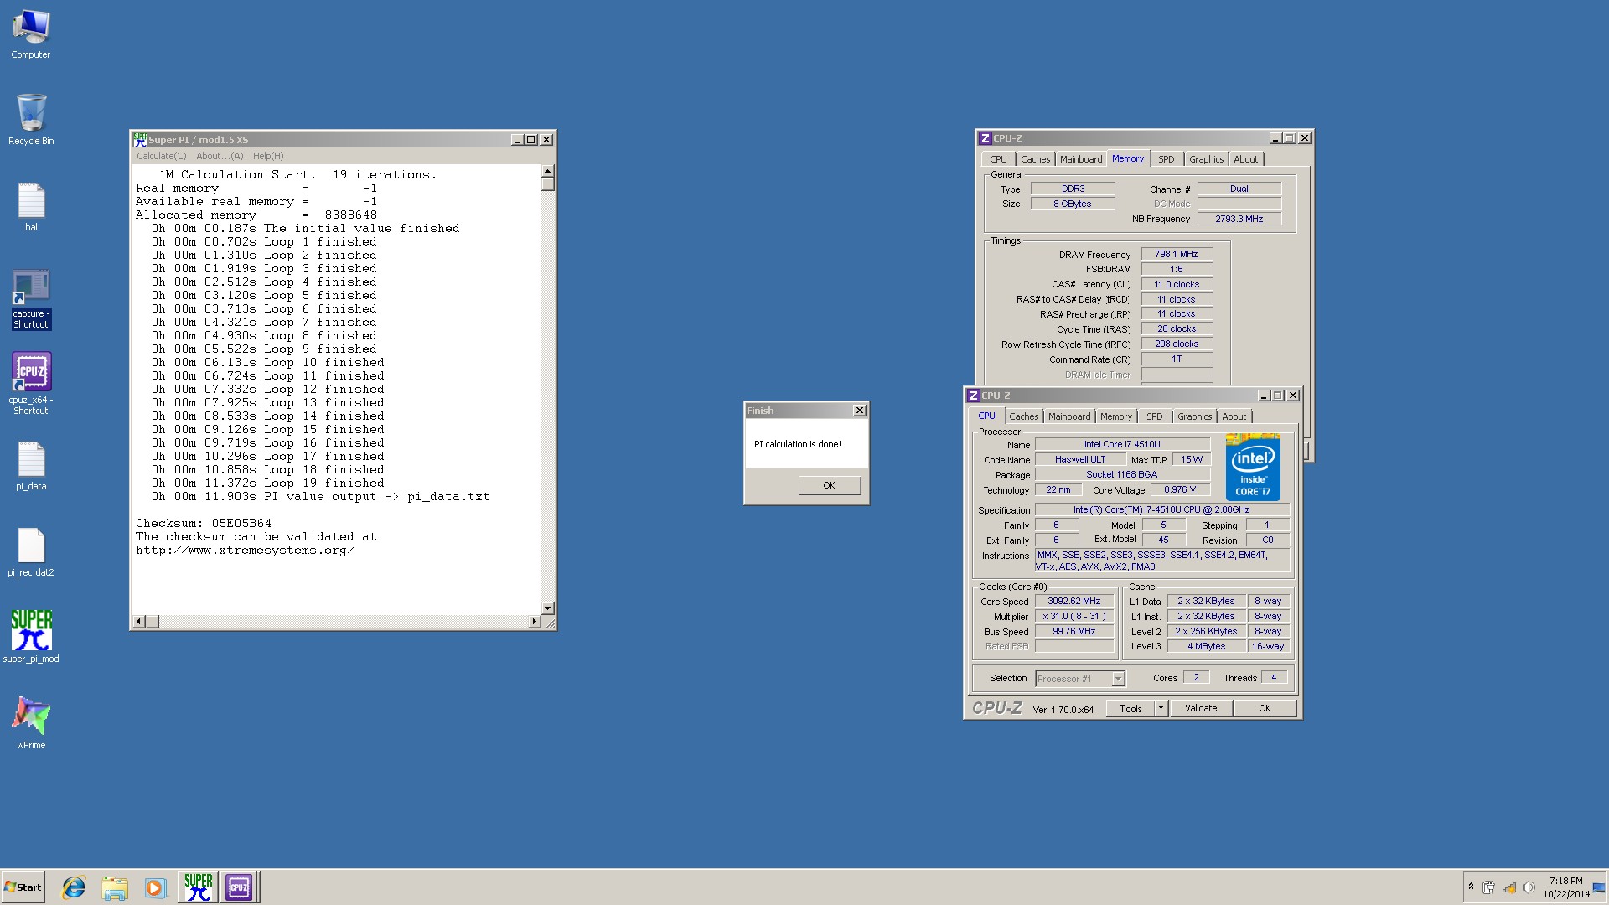Switch to About tab in back CPU-Z window

click(1245, 159)
